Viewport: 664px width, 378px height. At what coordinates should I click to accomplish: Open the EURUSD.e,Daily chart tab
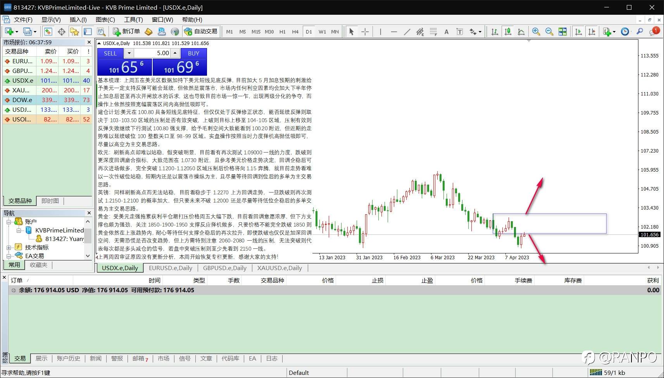[171, 268]
